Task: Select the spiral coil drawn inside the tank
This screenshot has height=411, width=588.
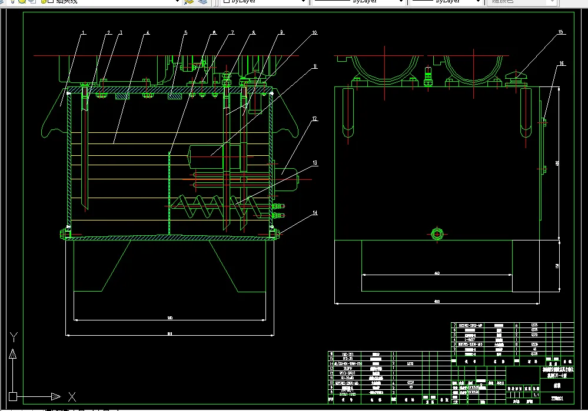Action: pyautogui.click(x=218, y=207)
